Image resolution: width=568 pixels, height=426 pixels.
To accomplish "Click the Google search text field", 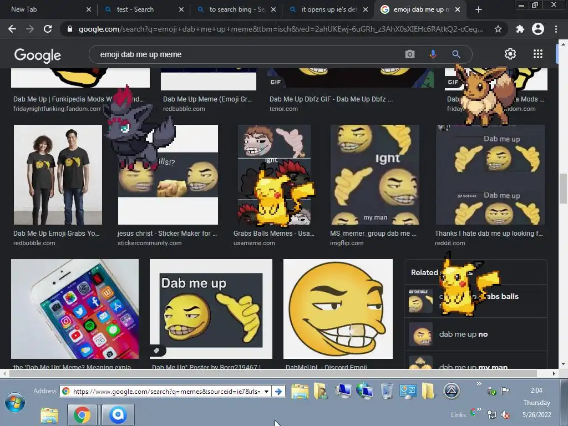I will pyautogui.click(x=246, y=54).
